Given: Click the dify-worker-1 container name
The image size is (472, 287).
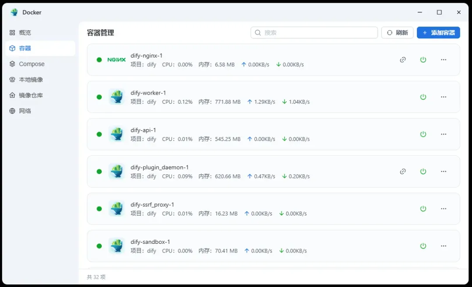Looking at the screenshot, I should click(x=148, y=93).
